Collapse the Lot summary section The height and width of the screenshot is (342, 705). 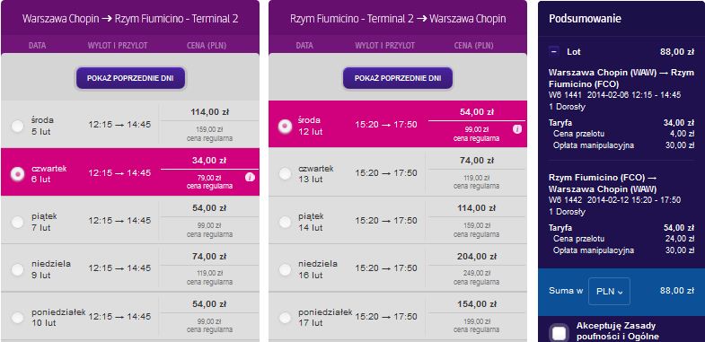[x=554, y=52]
